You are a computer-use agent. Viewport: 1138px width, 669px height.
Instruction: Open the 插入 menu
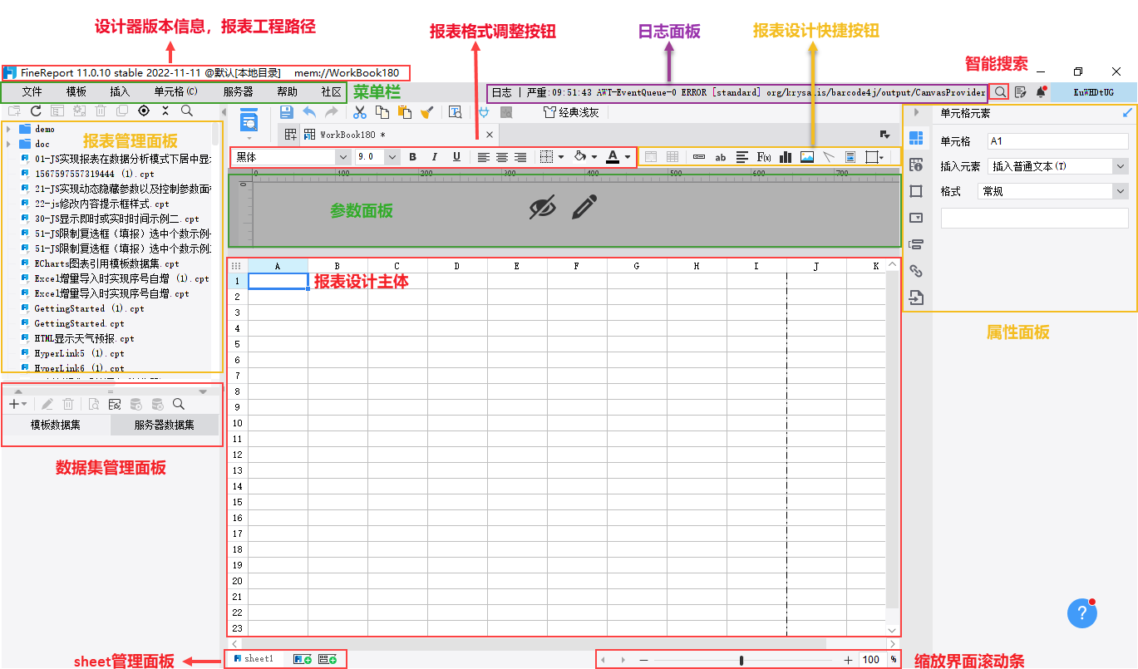[x=120, y=91]
